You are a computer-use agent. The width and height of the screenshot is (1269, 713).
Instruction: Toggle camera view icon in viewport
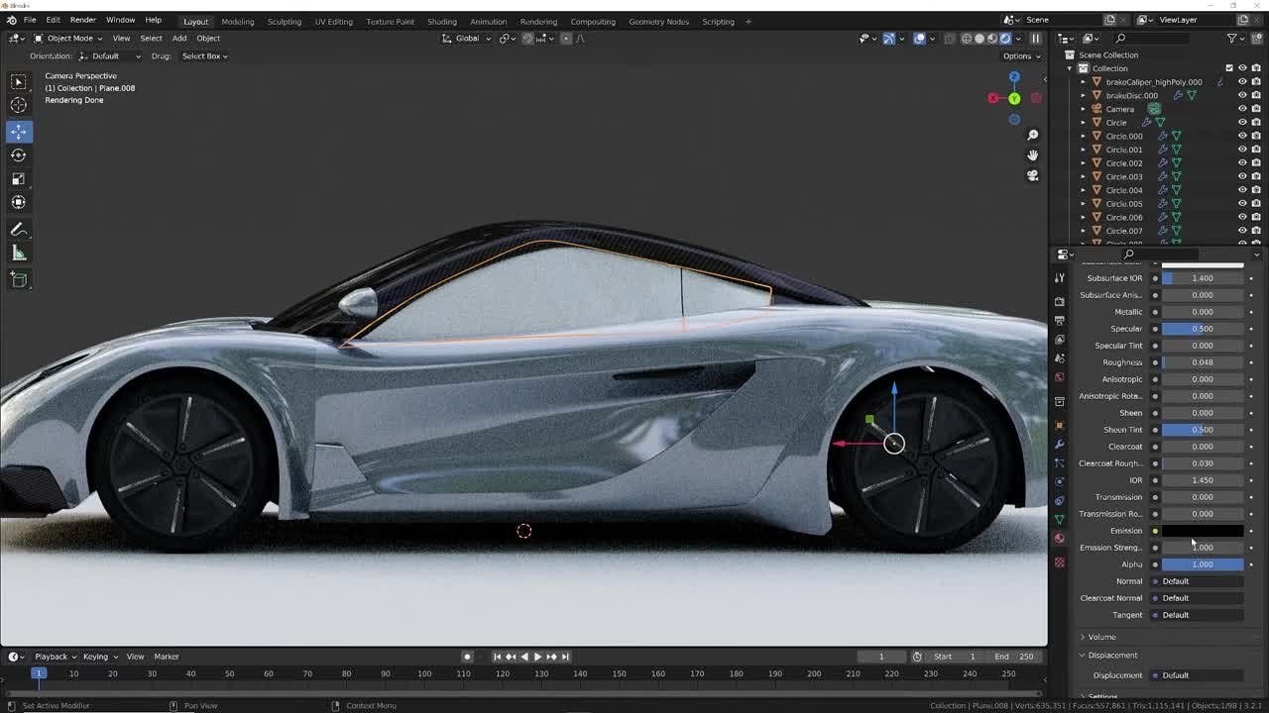tap(1032, 175)
